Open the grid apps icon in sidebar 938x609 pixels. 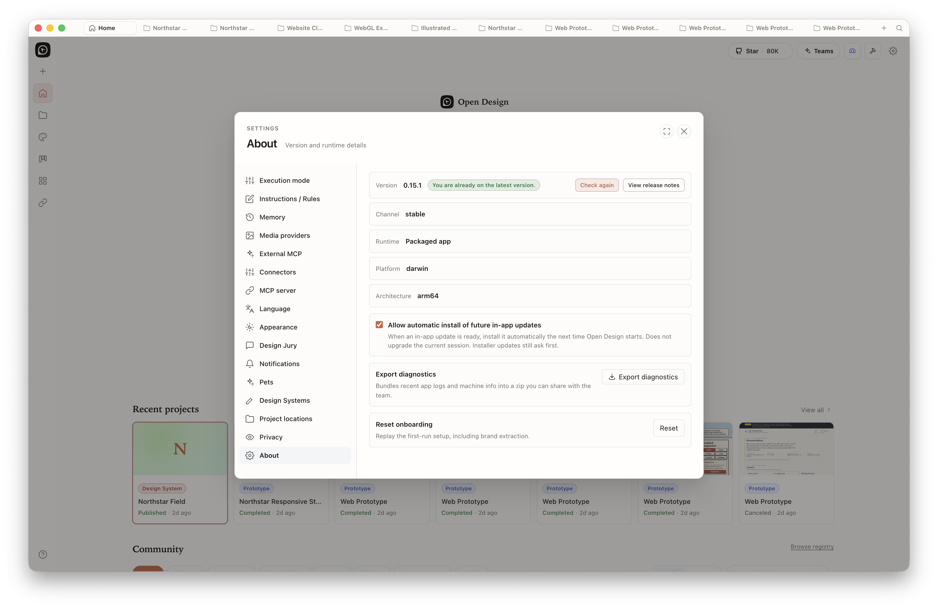click(x=43, y=181)
